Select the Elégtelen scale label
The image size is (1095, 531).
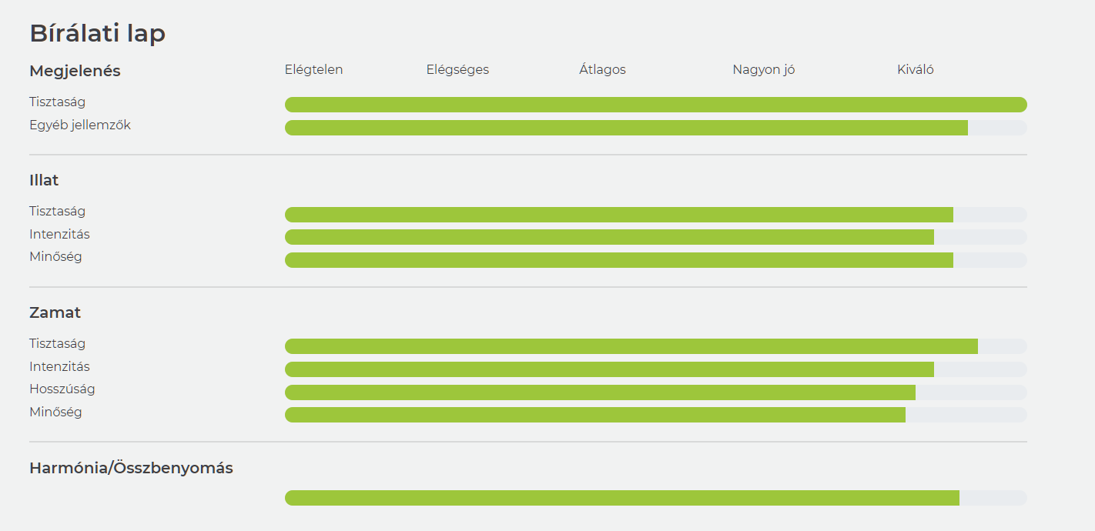coord(313,70)
